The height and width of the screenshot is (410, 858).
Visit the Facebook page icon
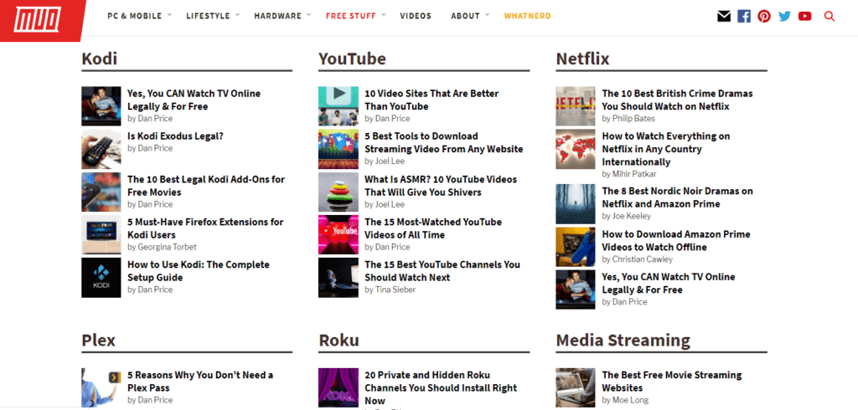[x=744, y=17]
